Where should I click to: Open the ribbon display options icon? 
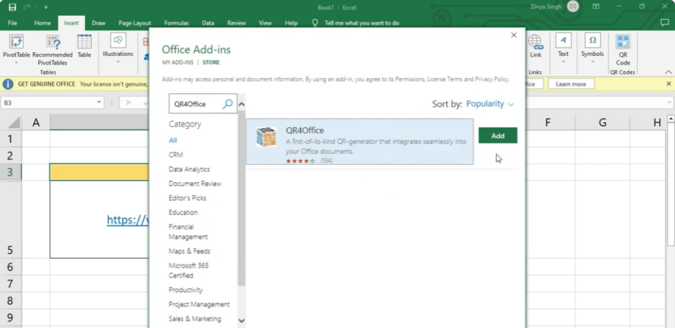(x=596, y=7)
